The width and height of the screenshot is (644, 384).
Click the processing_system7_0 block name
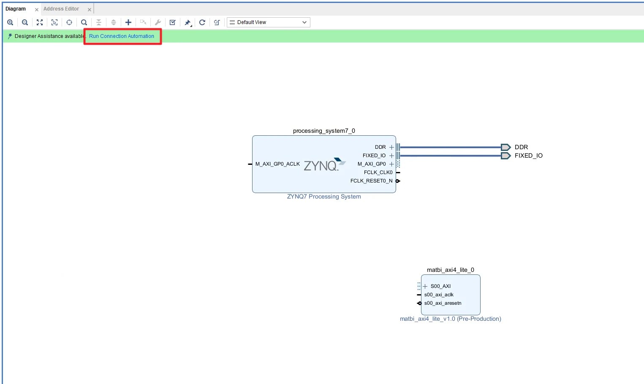coord(324,131)
